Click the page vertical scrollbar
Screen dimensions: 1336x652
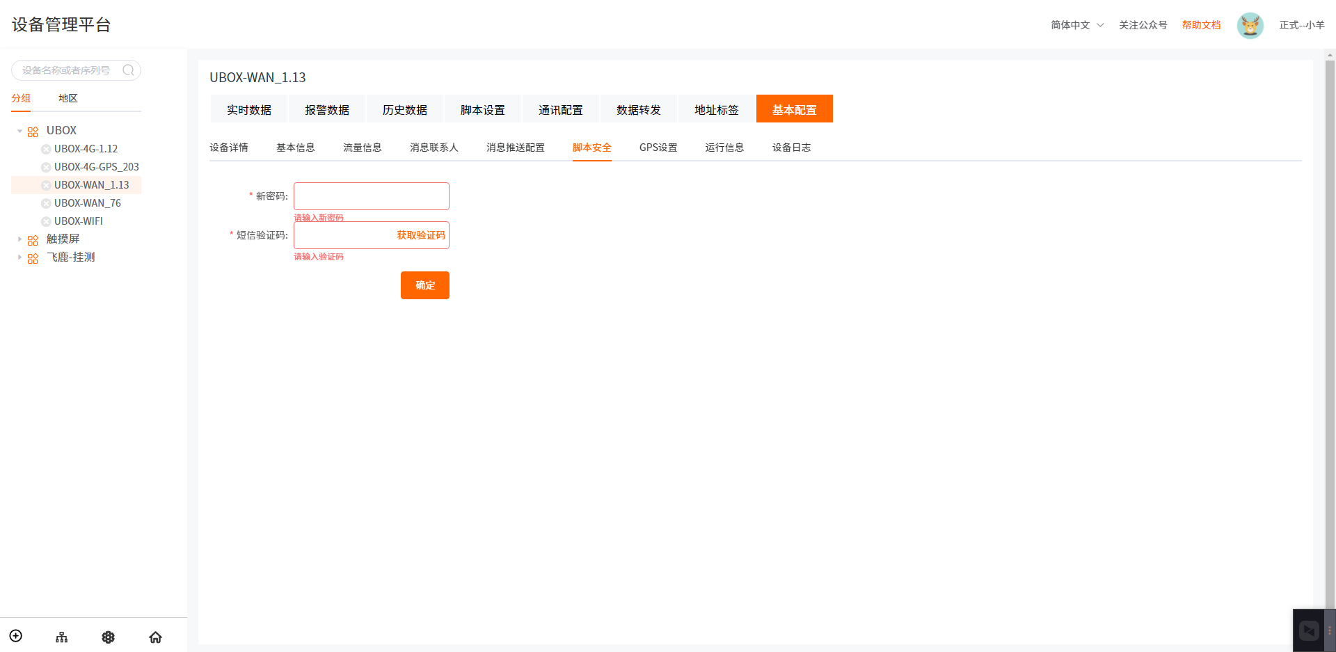pos(1330,334)
